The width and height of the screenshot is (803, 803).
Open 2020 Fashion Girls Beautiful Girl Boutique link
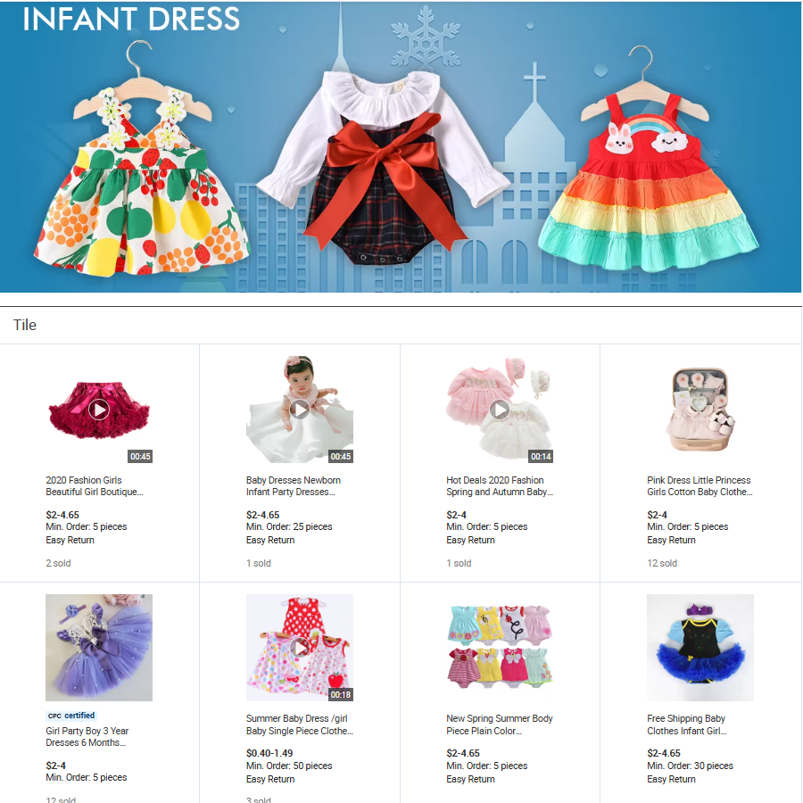point(95,486)
